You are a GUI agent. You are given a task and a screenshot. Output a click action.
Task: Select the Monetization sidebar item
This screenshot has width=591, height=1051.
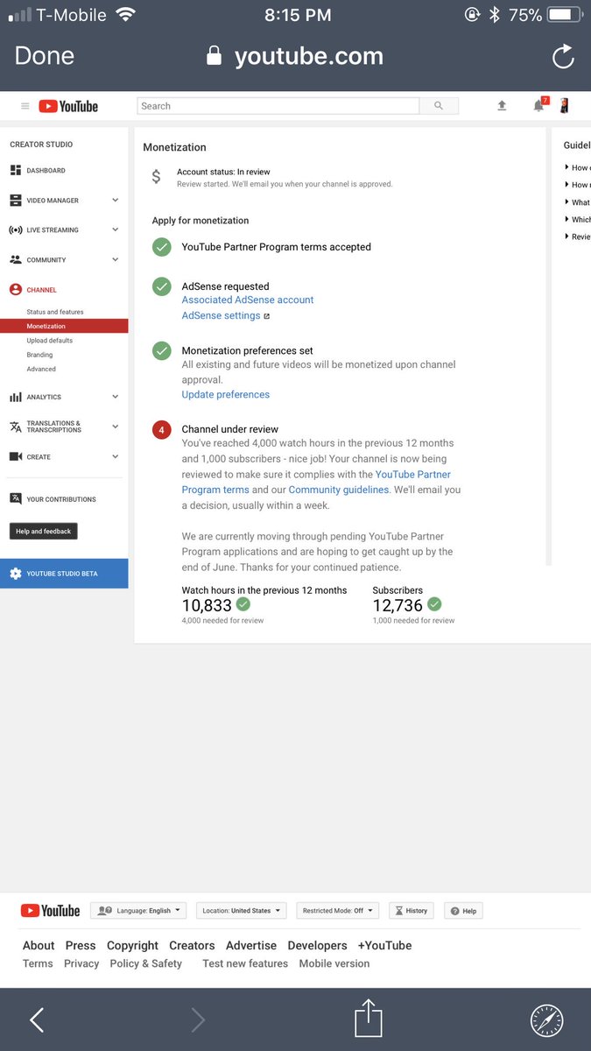point(64,326)
